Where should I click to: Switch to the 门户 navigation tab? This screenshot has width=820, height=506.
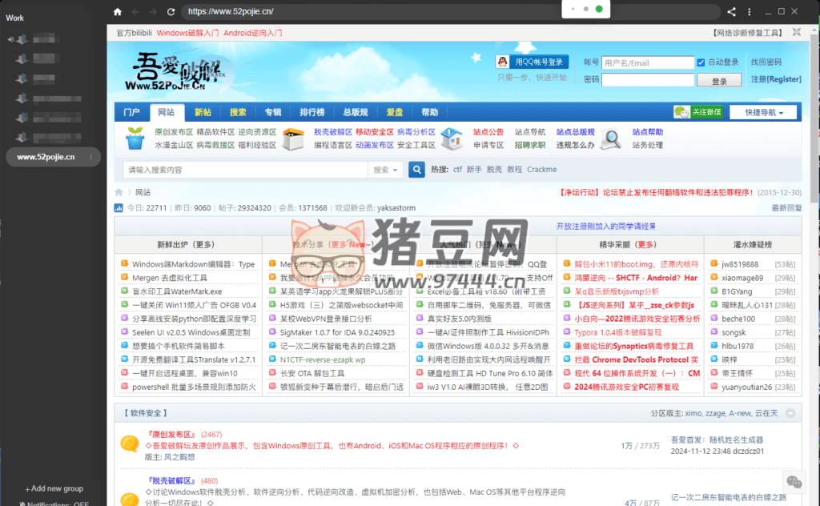(x=131, y=112)
